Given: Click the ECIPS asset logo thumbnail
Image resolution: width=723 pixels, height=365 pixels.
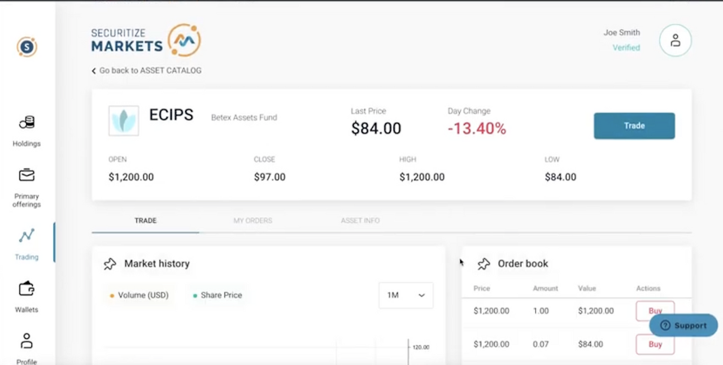Looking at the screenshot, I should pyautogui.click(x=124, y=120).
